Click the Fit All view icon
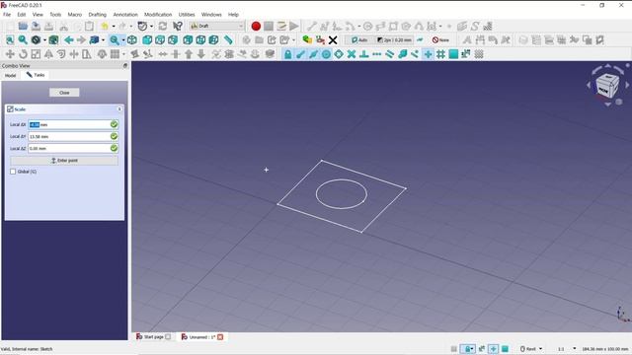This screenshot has width=632, height=355. click(10, 39)
